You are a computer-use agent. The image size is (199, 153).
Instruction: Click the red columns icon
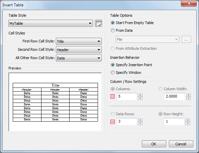point(112,97)
